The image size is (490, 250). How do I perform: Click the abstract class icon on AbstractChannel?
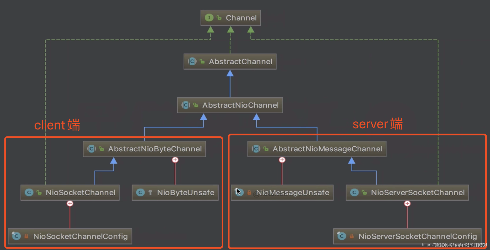pos(192,61)
